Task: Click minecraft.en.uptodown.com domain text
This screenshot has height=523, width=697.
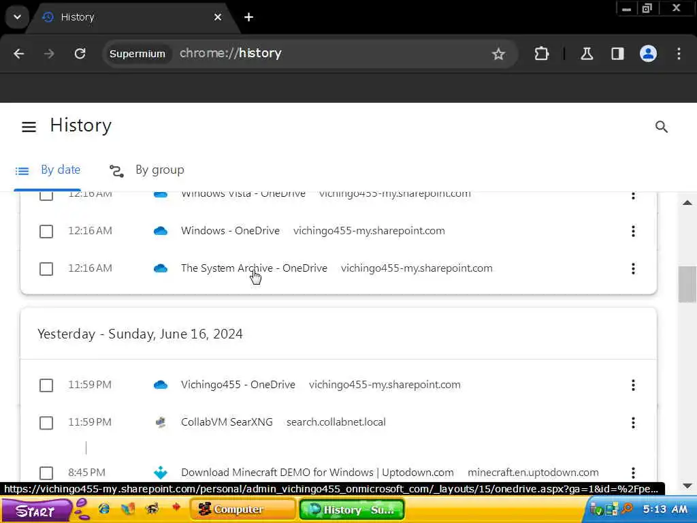Action: click(533, 473)
